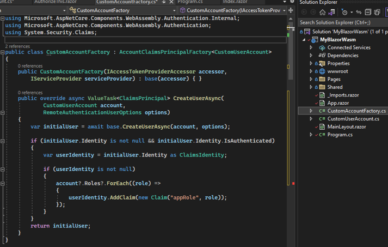Expand the Shared folder
The width and height of the screenshot is (388, 247).
pos(311,87)
